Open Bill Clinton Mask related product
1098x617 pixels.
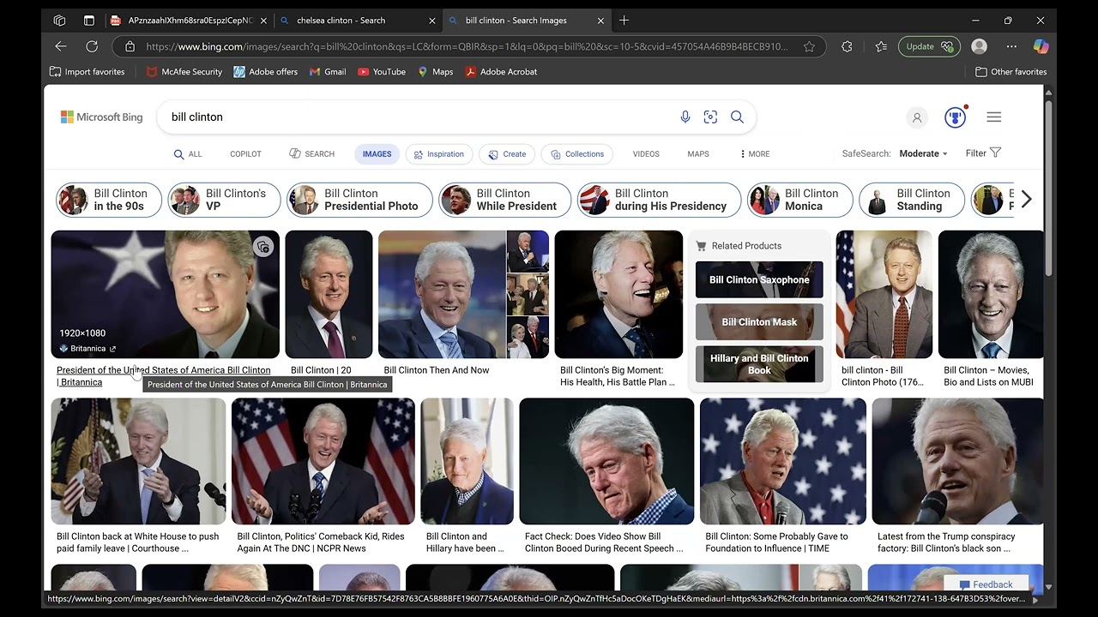click(759, 322)
